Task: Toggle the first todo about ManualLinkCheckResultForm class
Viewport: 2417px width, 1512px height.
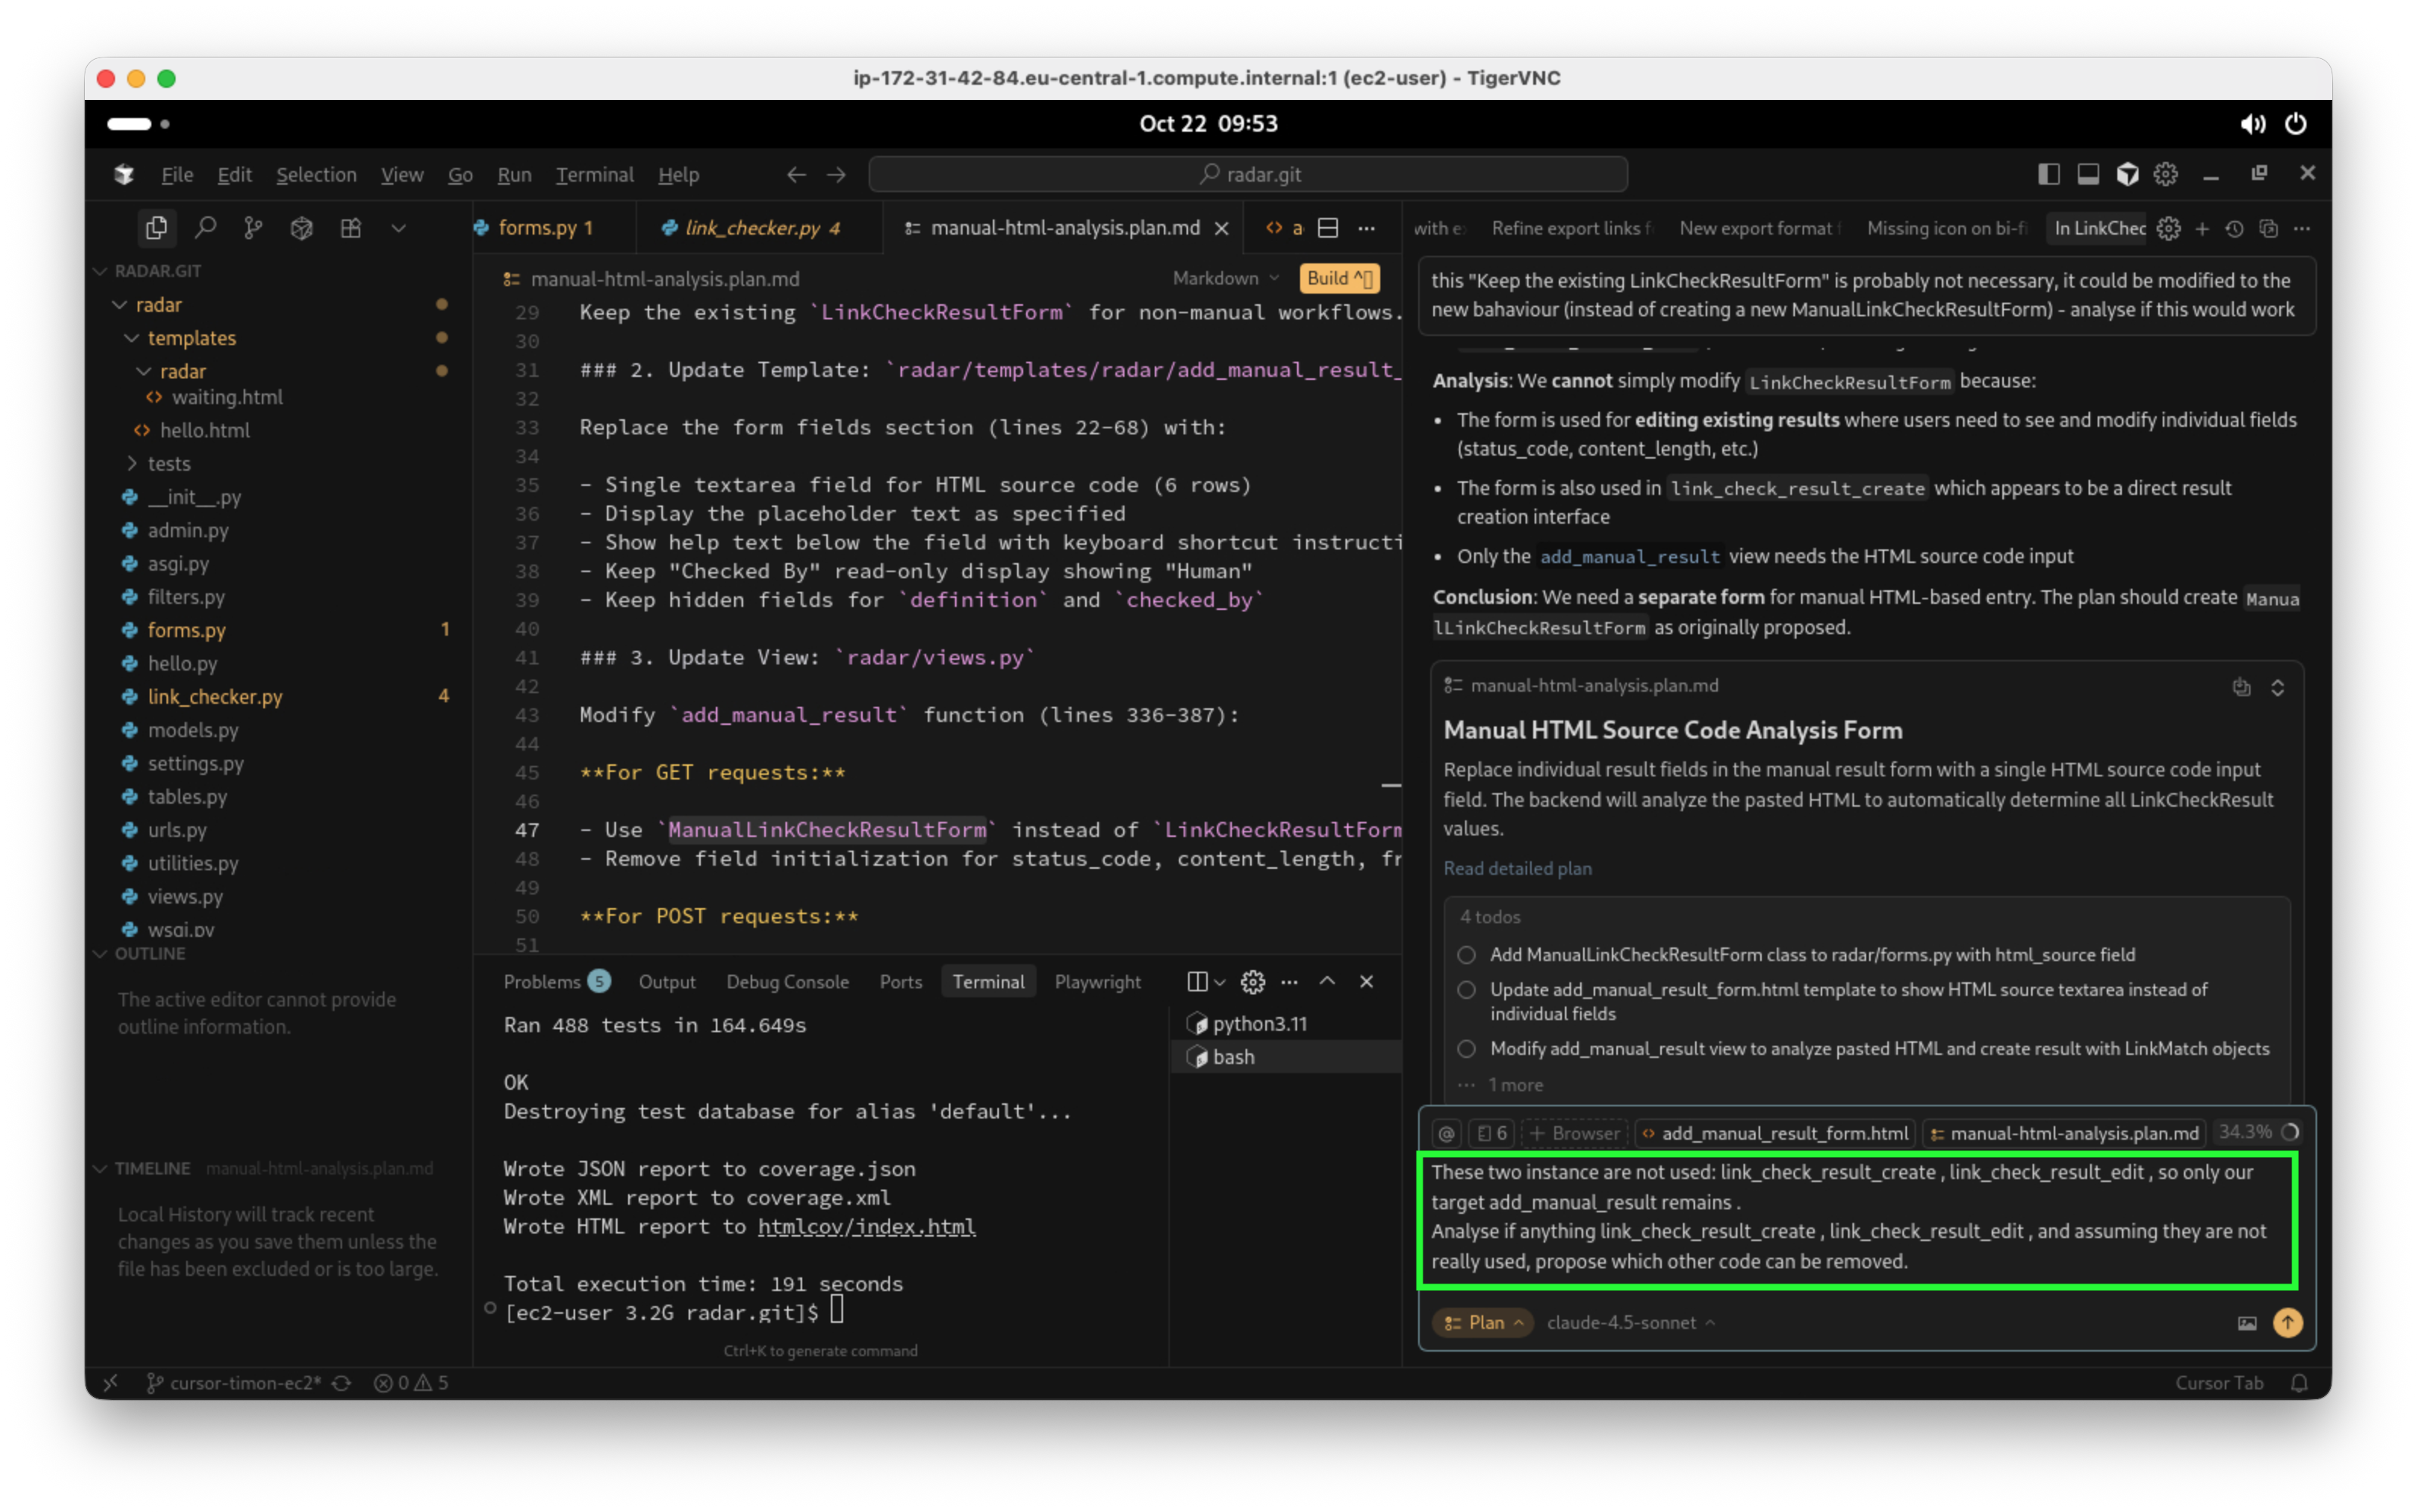Action: (1466, 955)
